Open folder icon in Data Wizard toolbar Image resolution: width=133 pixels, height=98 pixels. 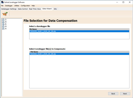pos(5,14)
